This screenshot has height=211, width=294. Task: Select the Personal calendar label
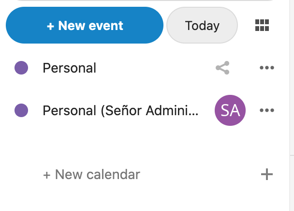[x=69, y=68]
